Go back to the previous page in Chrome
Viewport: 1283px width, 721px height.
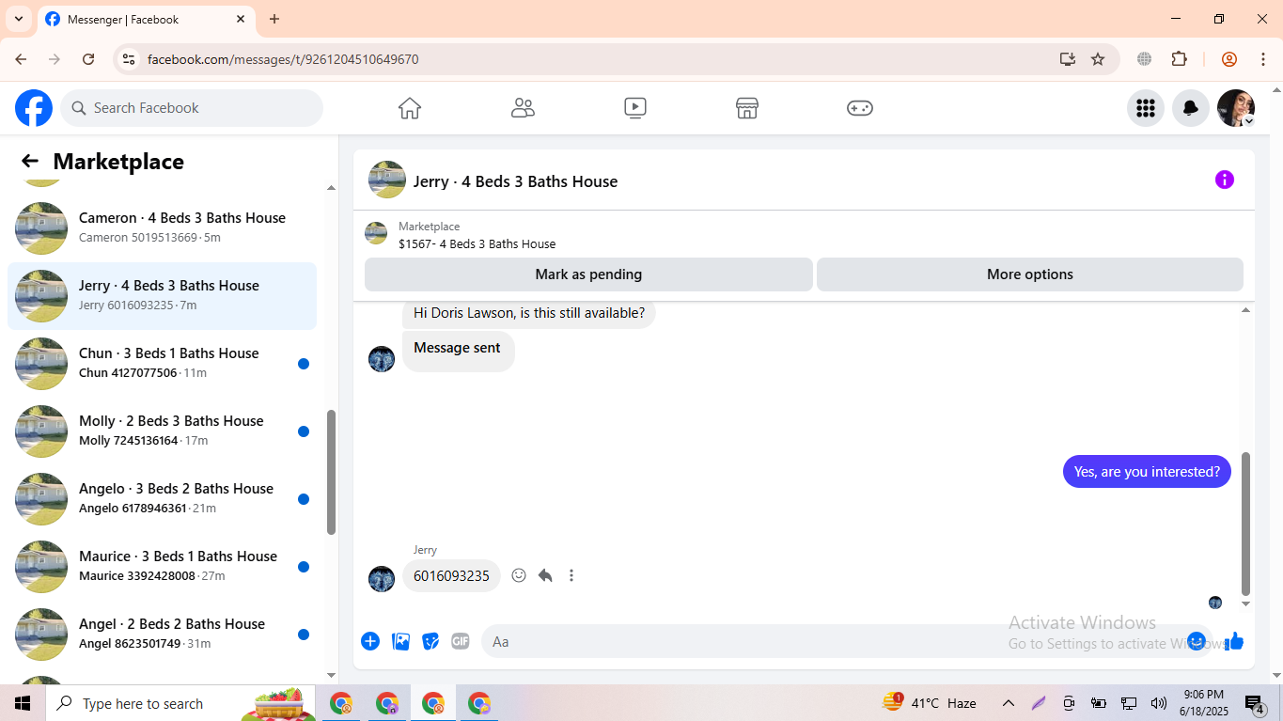click(x=21, y=59)
